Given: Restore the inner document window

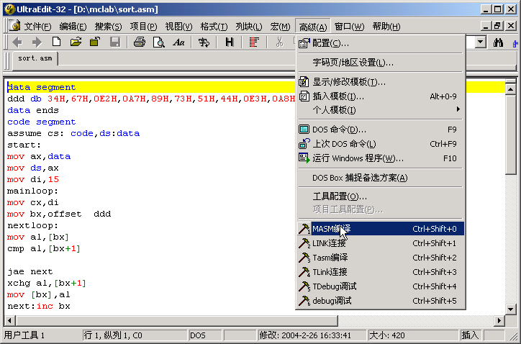Looking at the screenshot, I should click(x=497, y=26).
